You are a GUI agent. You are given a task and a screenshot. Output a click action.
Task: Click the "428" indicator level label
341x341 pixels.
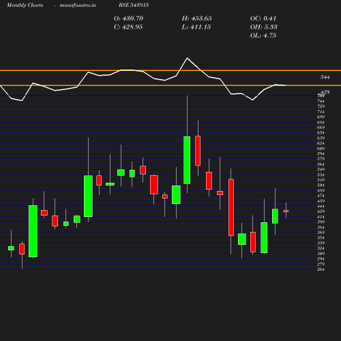tap(325, 91)
